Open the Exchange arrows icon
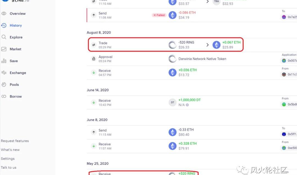The height and width of the screenshot is (175, 297). click(x=4, y=73)
